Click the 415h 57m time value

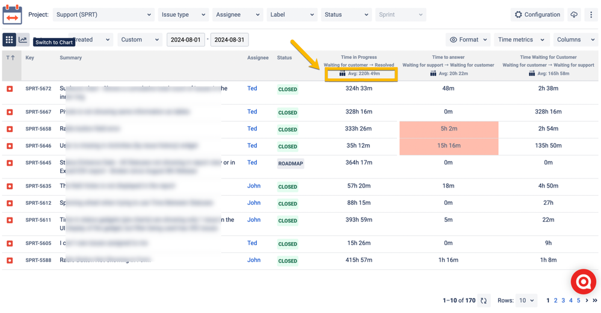359,260
